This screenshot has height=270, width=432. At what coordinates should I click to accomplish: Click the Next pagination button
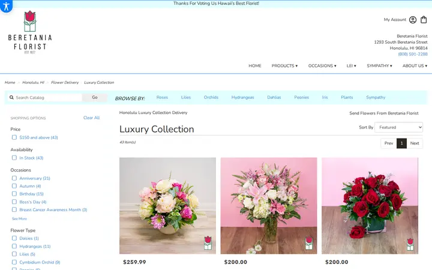tap(415, 143)
